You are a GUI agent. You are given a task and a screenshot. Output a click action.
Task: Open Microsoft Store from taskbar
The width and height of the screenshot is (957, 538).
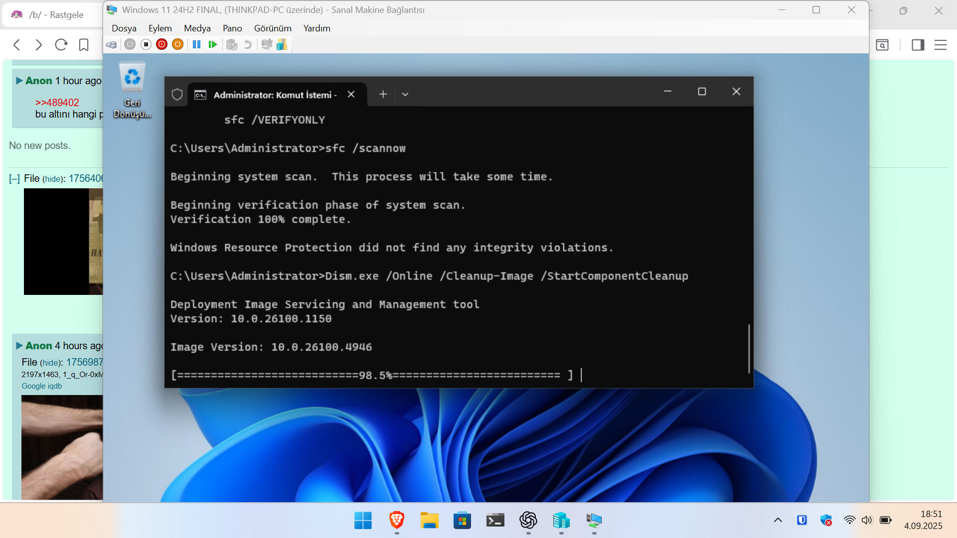click(462, 521)
